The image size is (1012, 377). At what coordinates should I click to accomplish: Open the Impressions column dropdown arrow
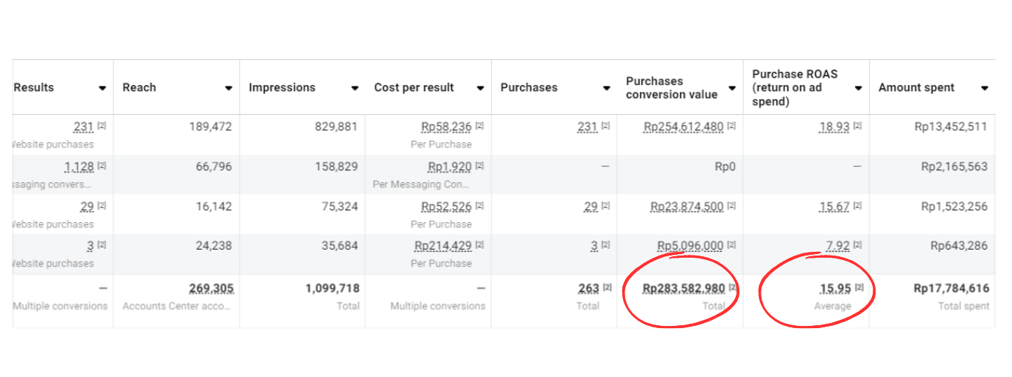[x=355, y=88]
